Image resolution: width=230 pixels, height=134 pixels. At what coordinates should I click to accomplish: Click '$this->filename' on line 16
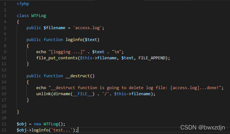[x=132, y=94]
